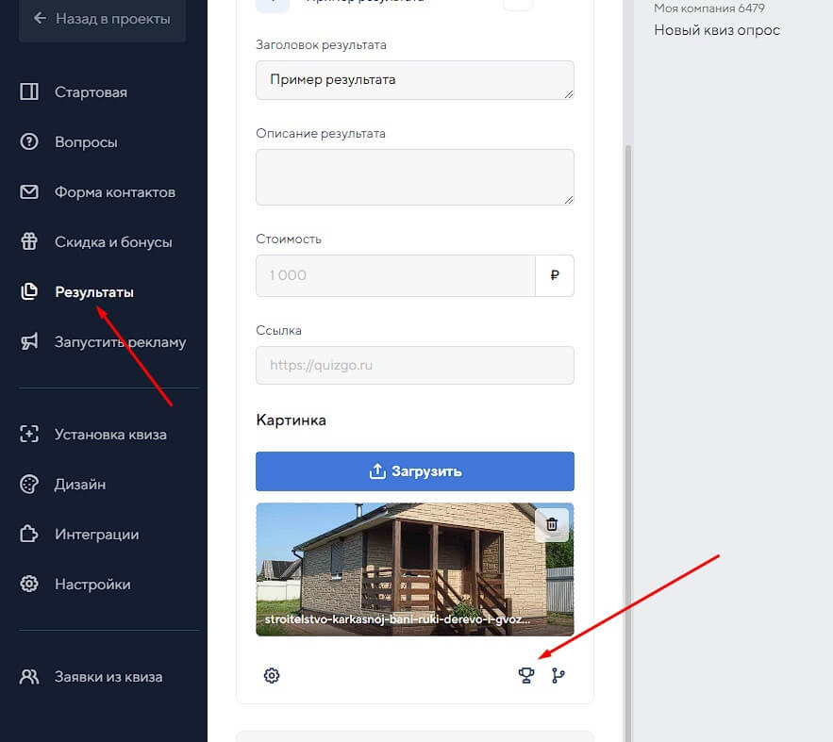This screenshot has width=833, height=742.
Task: Open the Результаты section
Action: tap(93, 292)
